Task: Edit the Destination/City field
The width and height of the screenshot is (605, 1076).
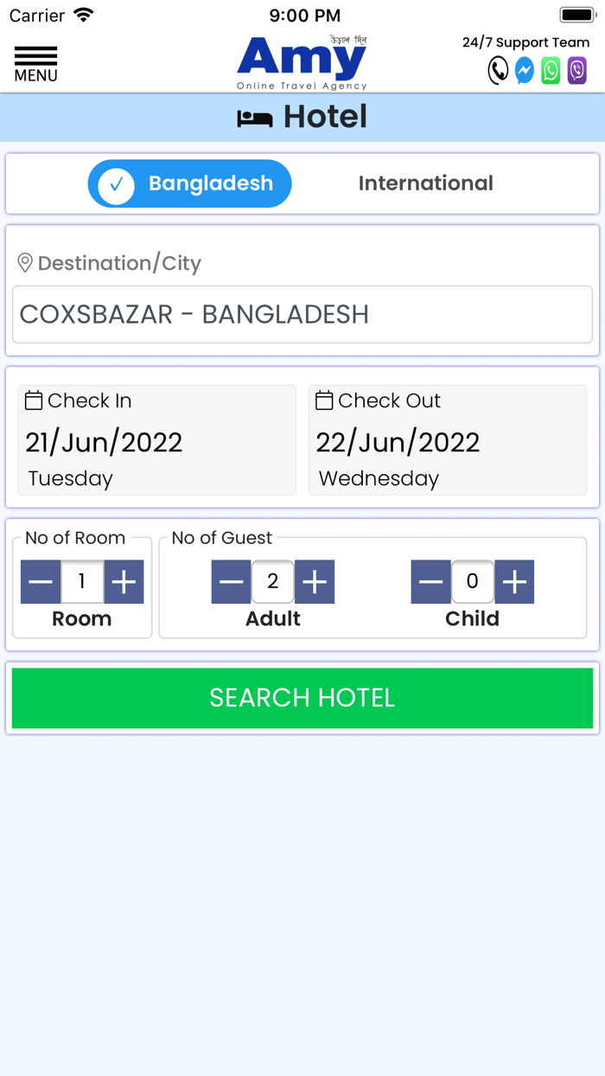Action: tap(302, 314)
